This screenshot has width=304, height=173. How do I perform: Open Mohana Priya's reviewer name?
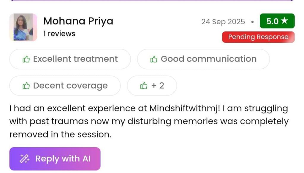tap(78, 21)
